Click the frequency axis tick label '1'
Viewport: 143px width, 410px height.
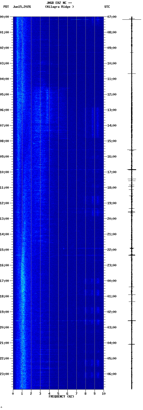[x=22, y=394]
